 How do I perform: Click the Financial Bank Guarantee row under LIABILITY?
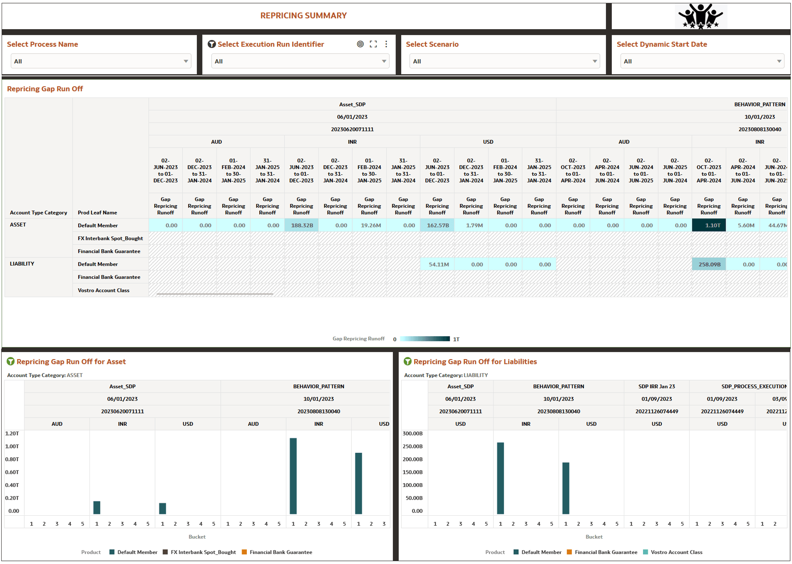coord(109,277)
